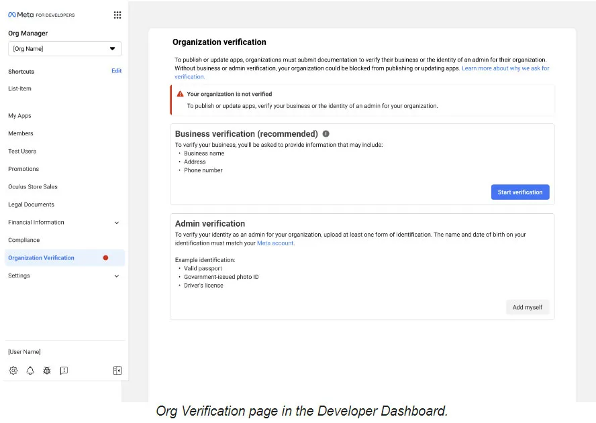Click the bug report icon
The height and width of the screenshot is (423, 596).
pos(47,371)
